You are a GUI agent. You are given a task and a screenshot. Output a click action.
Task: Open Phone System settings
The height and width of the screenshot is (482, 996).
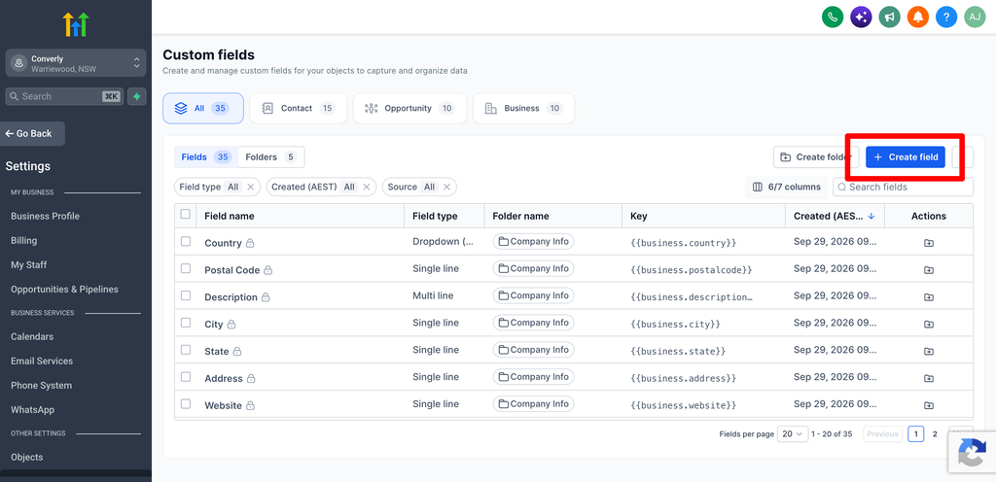pos(41,386)
